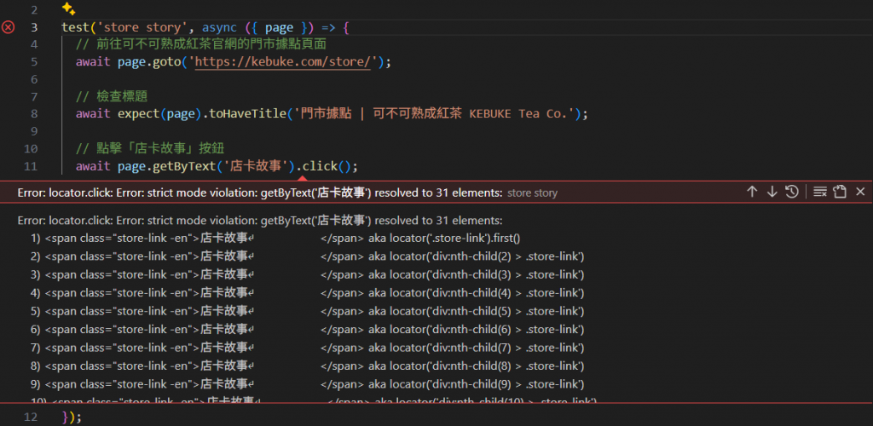
Task: Click the closing '});' on line 12
Action: 72,417
